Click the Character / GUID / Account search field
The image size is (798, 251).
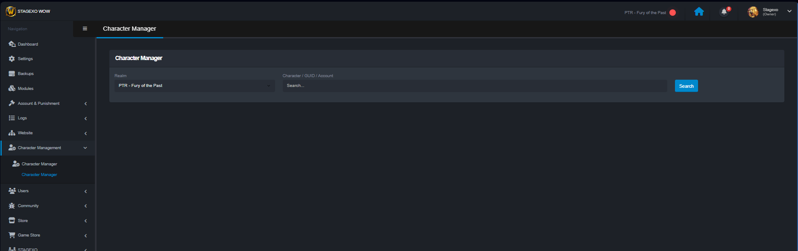[475, 86]
